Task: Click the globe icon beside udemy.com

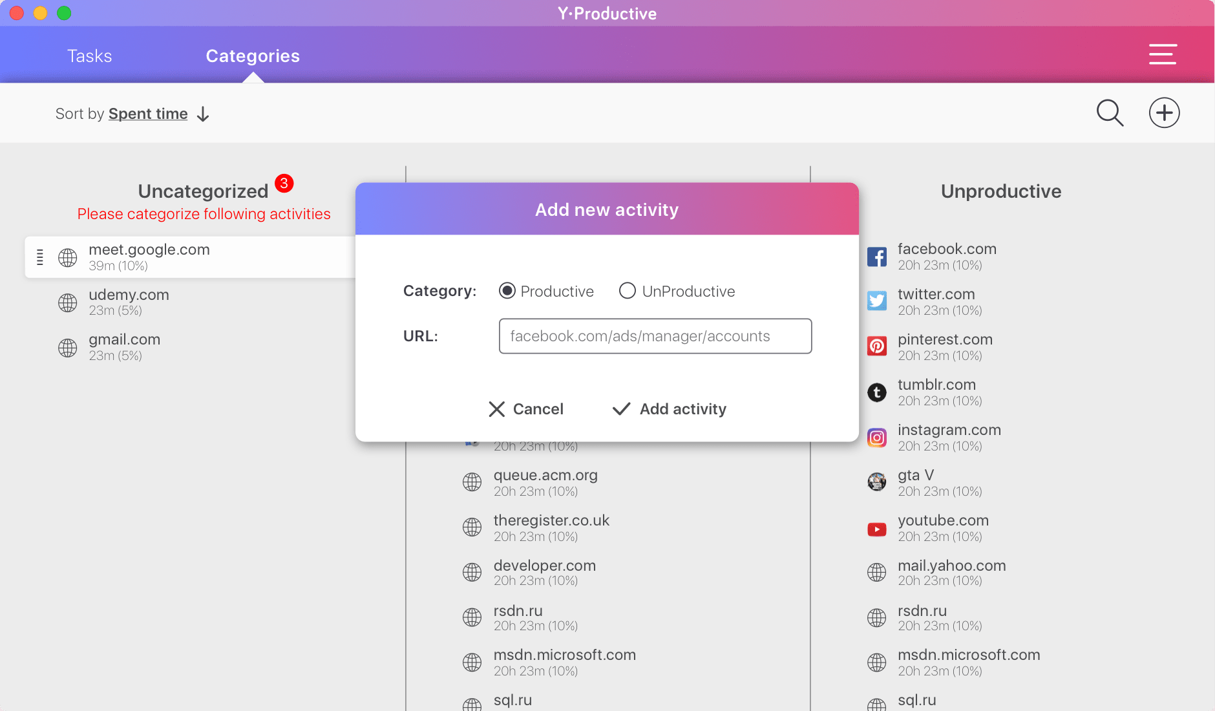Action: pos(68,302)
